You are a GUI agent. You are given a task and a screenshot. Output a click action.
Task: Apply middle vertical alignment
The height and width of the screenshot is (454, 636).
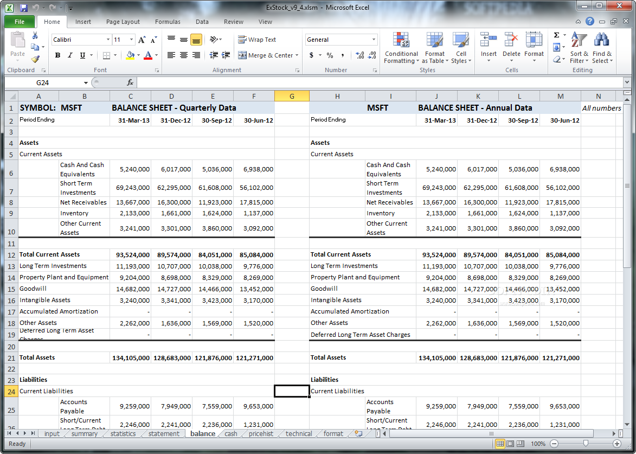[x=184, y=40]
